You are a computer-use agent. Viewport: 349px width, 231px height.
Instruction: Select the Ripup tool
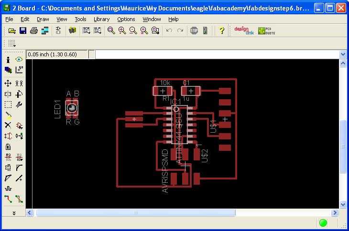point(19,199)
